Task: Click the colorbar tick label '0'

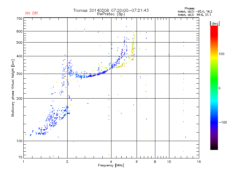Action: (x=219, y=88)
